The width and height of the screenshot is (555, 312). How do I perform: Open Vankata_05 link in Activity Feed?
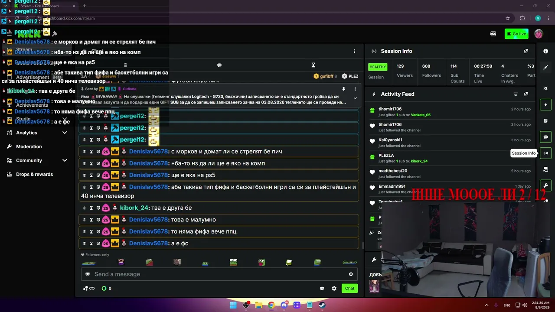421,115
